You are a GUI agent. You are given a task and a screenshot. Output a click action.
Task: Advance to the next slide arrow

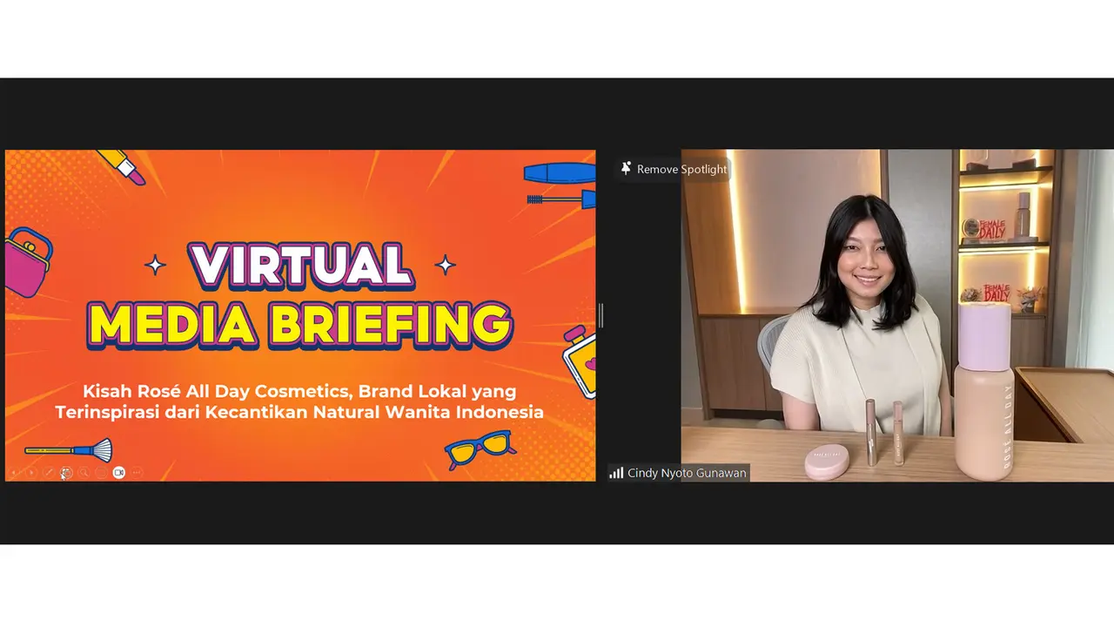click(31, 472)
